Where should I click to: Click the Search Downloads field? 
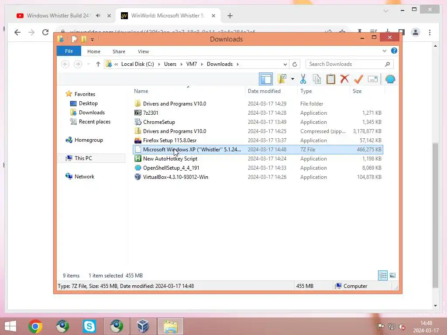(x=349, y=64)
